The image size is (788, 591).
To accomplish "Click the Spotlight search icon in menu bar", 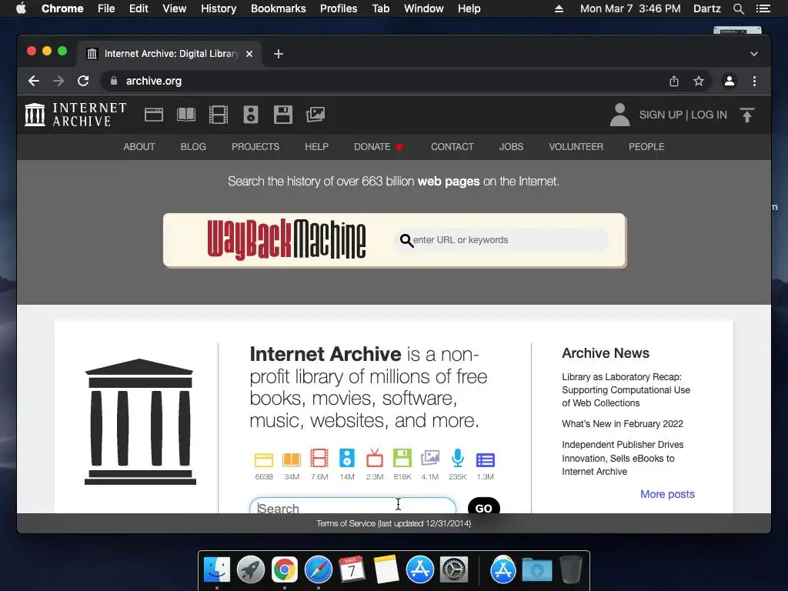I will pyautogui.click(x=738, y=8).
